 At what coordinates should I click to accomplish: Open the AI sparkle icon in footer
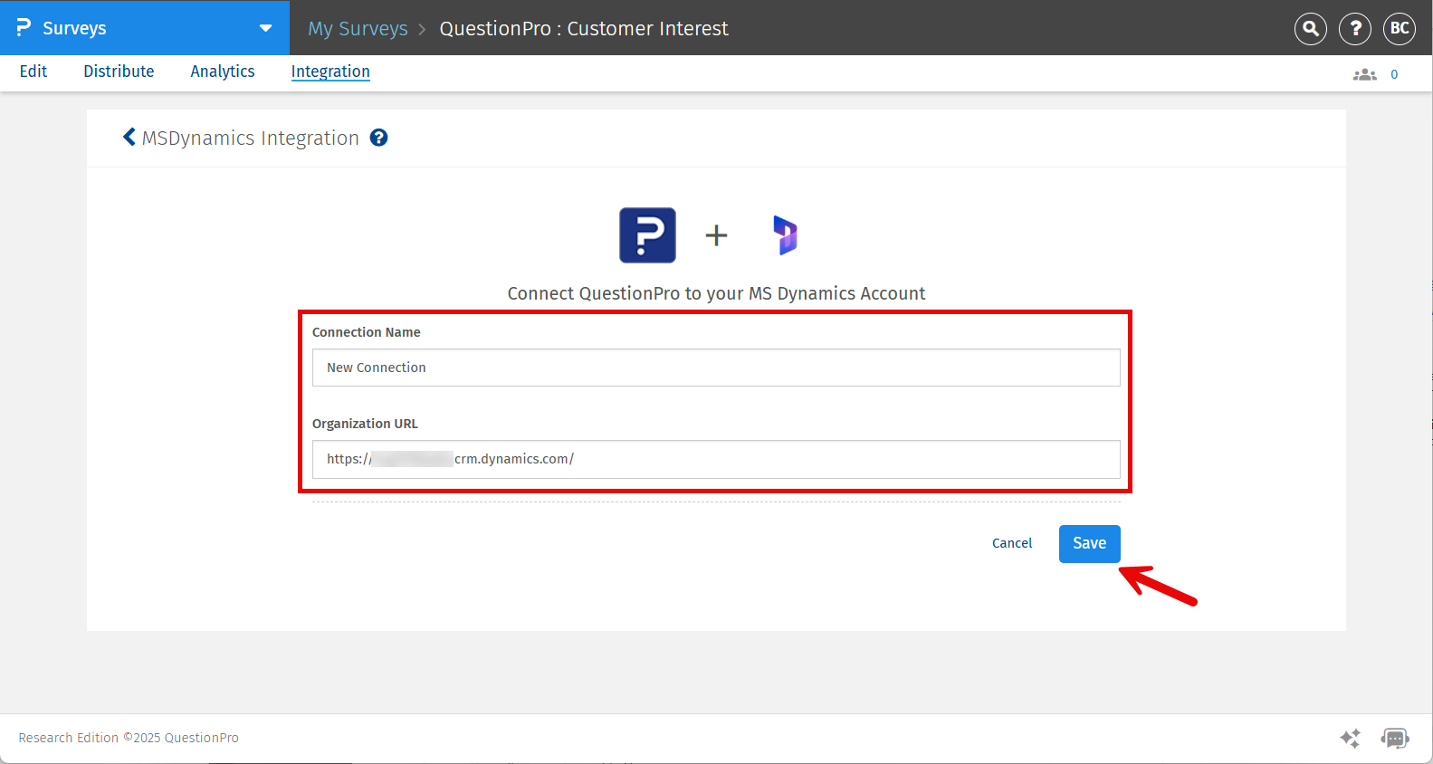(1350, 738)
